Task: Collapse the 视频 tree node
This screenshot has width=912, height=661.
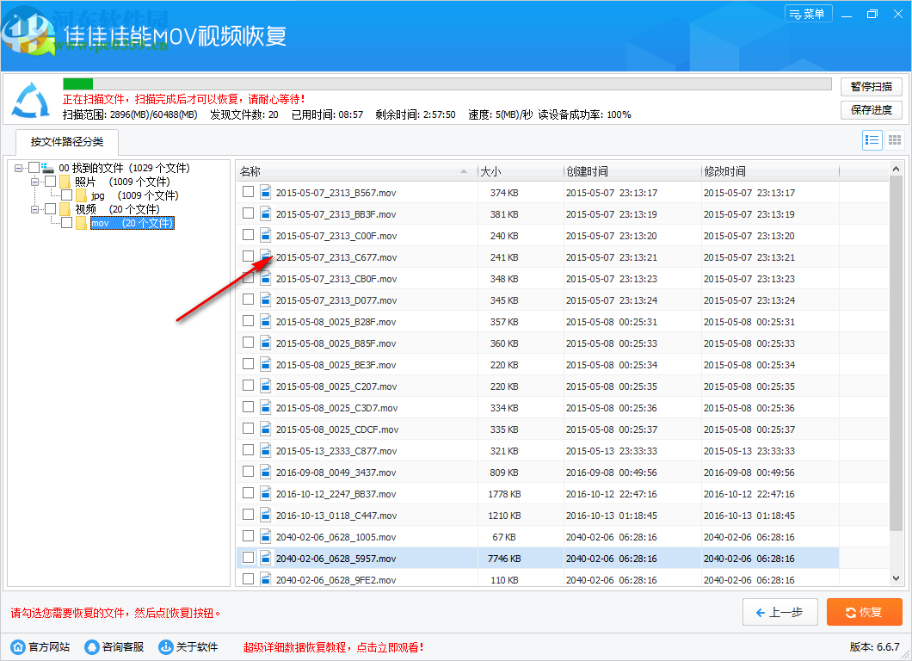Action: pyautogui.click(x=35, y=209)
